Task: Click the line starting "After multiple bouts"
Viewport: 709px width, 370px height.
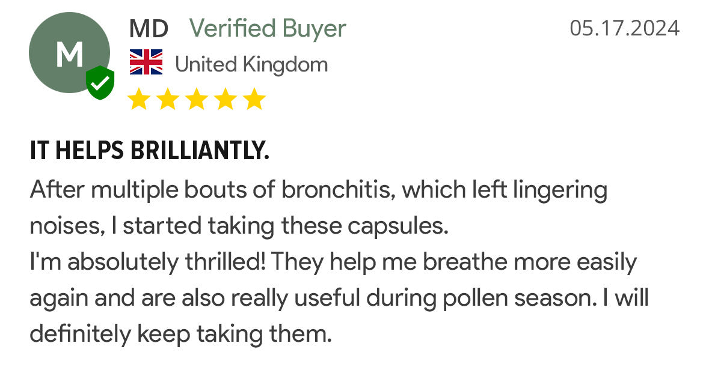Action: [x=318, y=190]
